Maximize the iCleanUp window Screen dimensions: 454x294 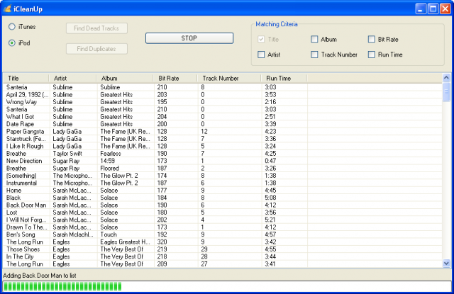click(433, 9)
